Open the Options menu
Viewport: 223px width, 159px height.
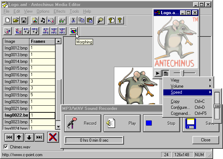43,11
